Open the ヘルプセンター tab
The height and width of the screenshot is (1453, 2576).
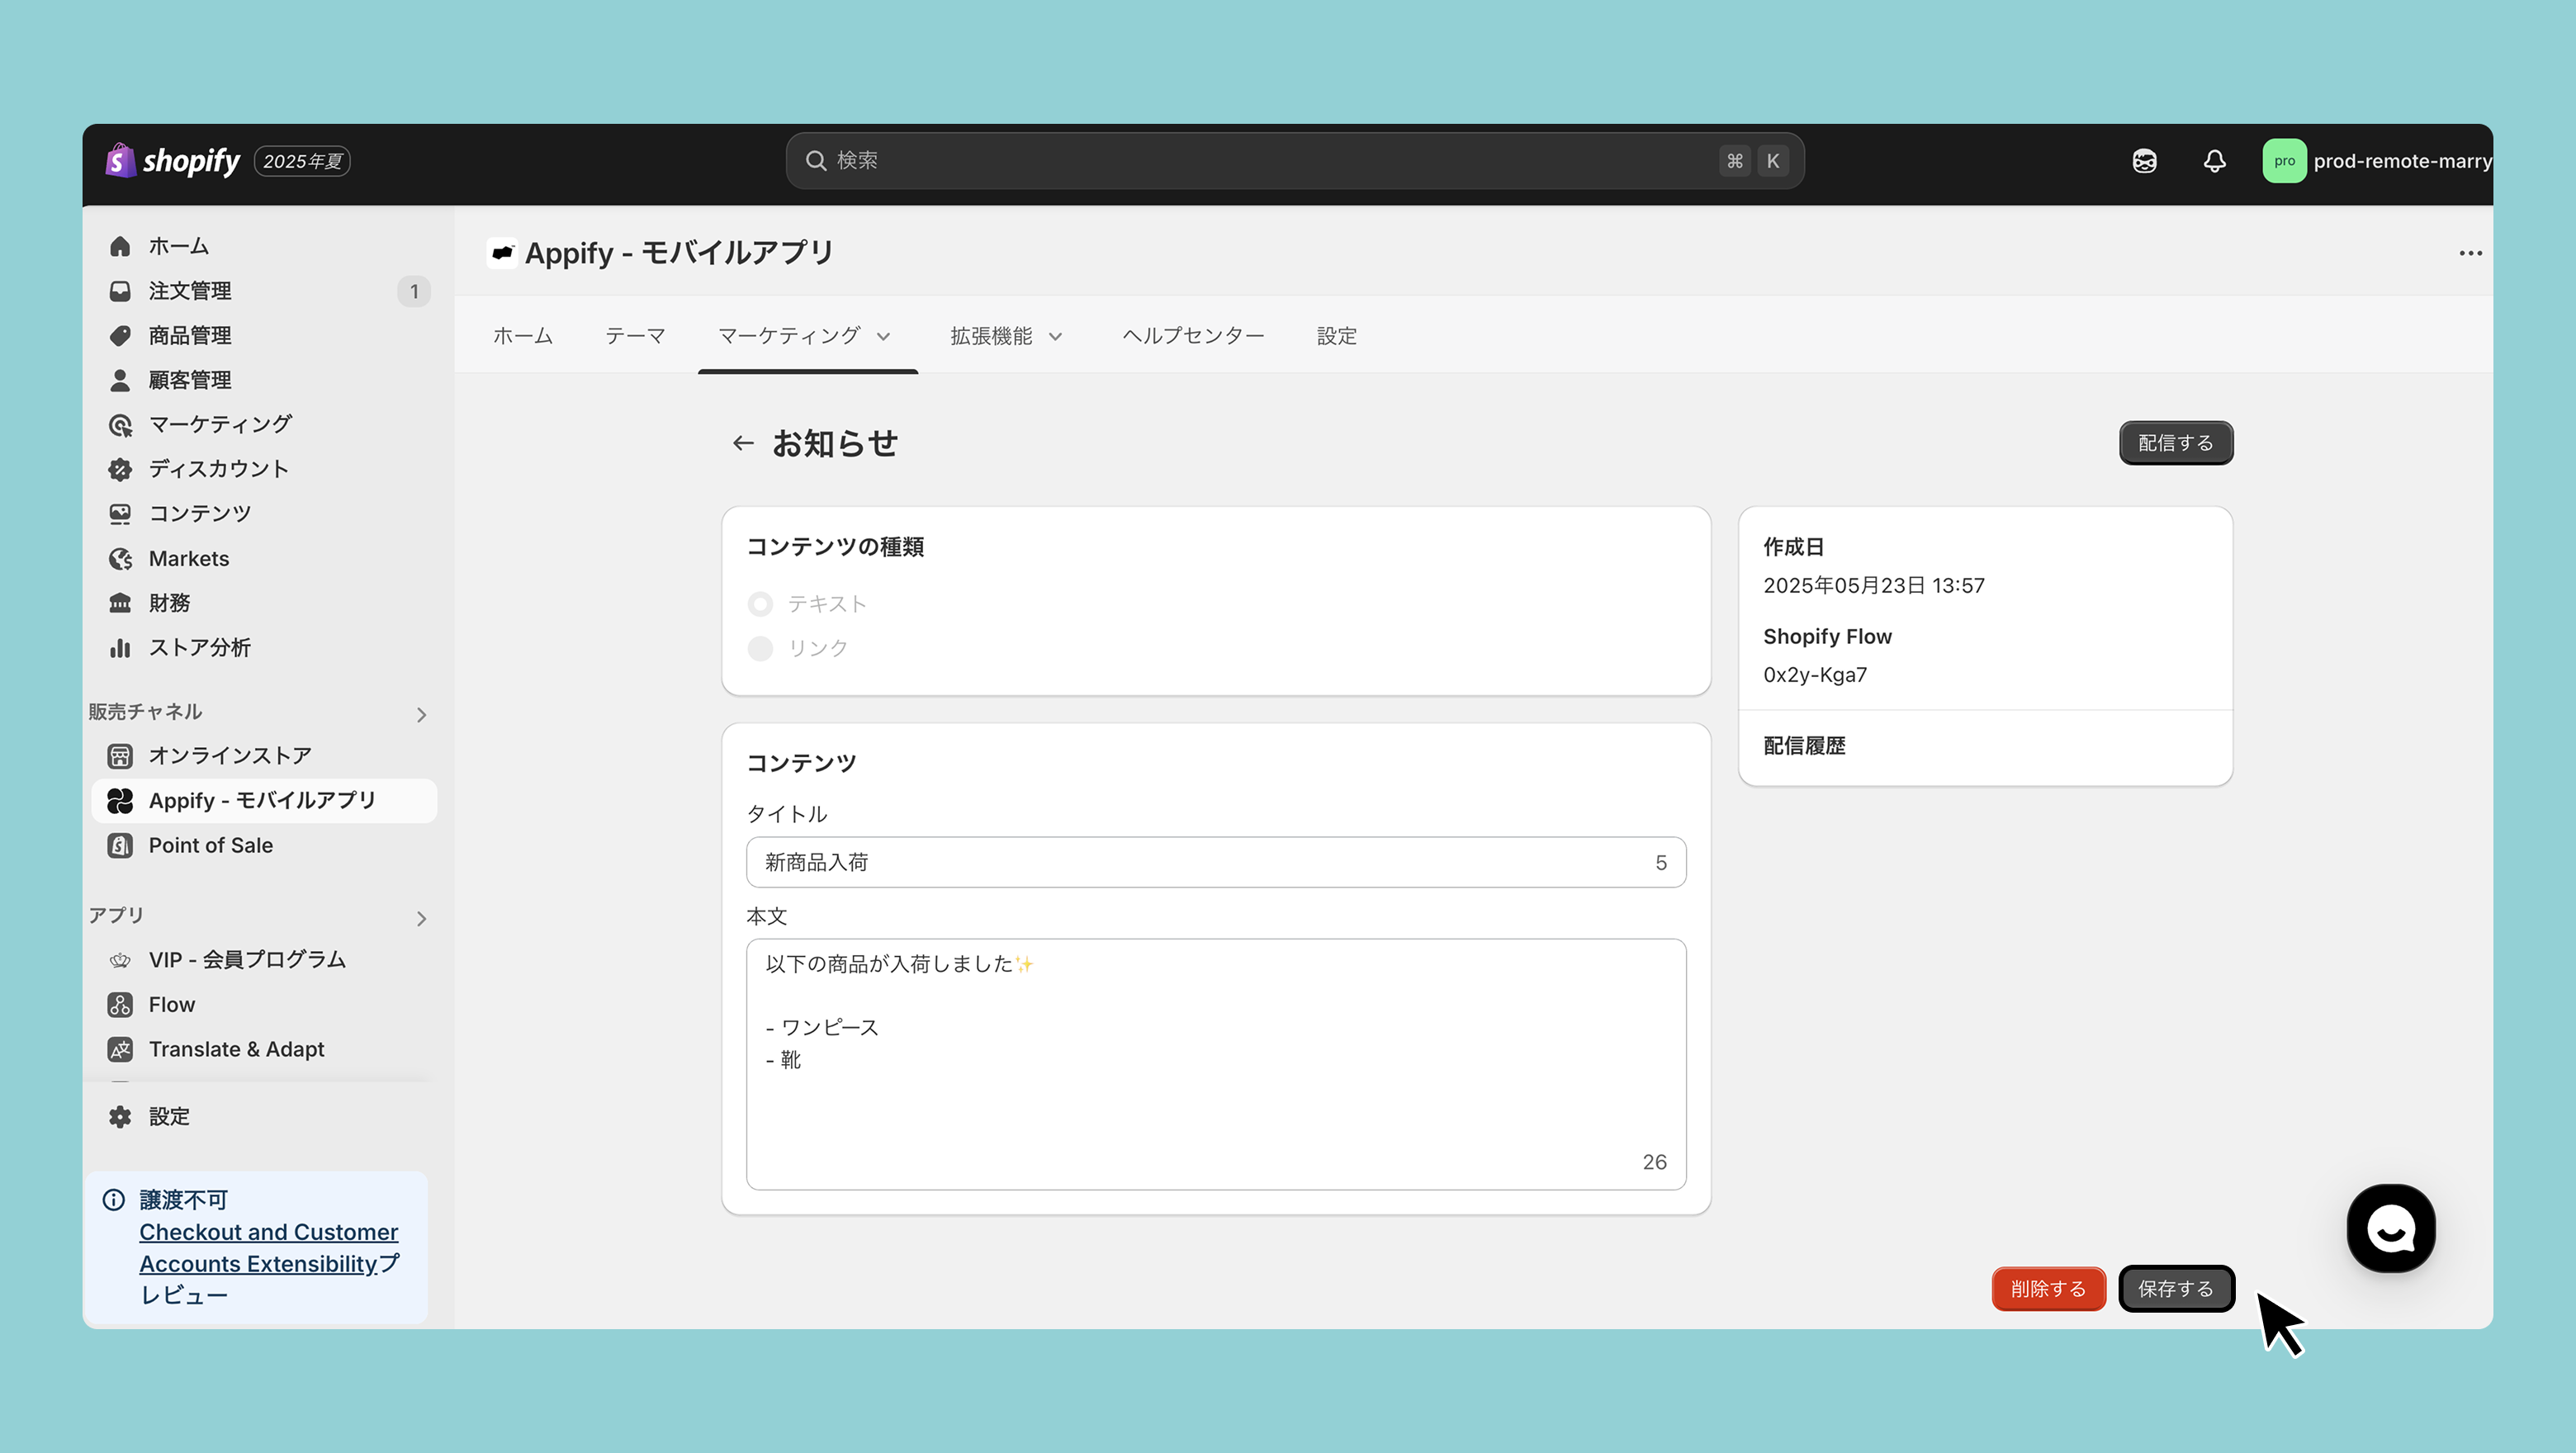pyautogui.click(x=1193, y=336)
